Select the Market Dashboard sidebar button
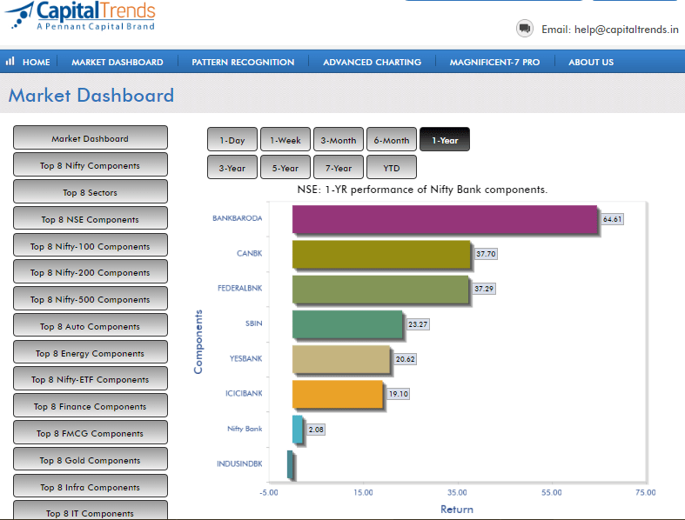Screen dimensions: 685x520 pyautogui.click(x=91, y=138)
